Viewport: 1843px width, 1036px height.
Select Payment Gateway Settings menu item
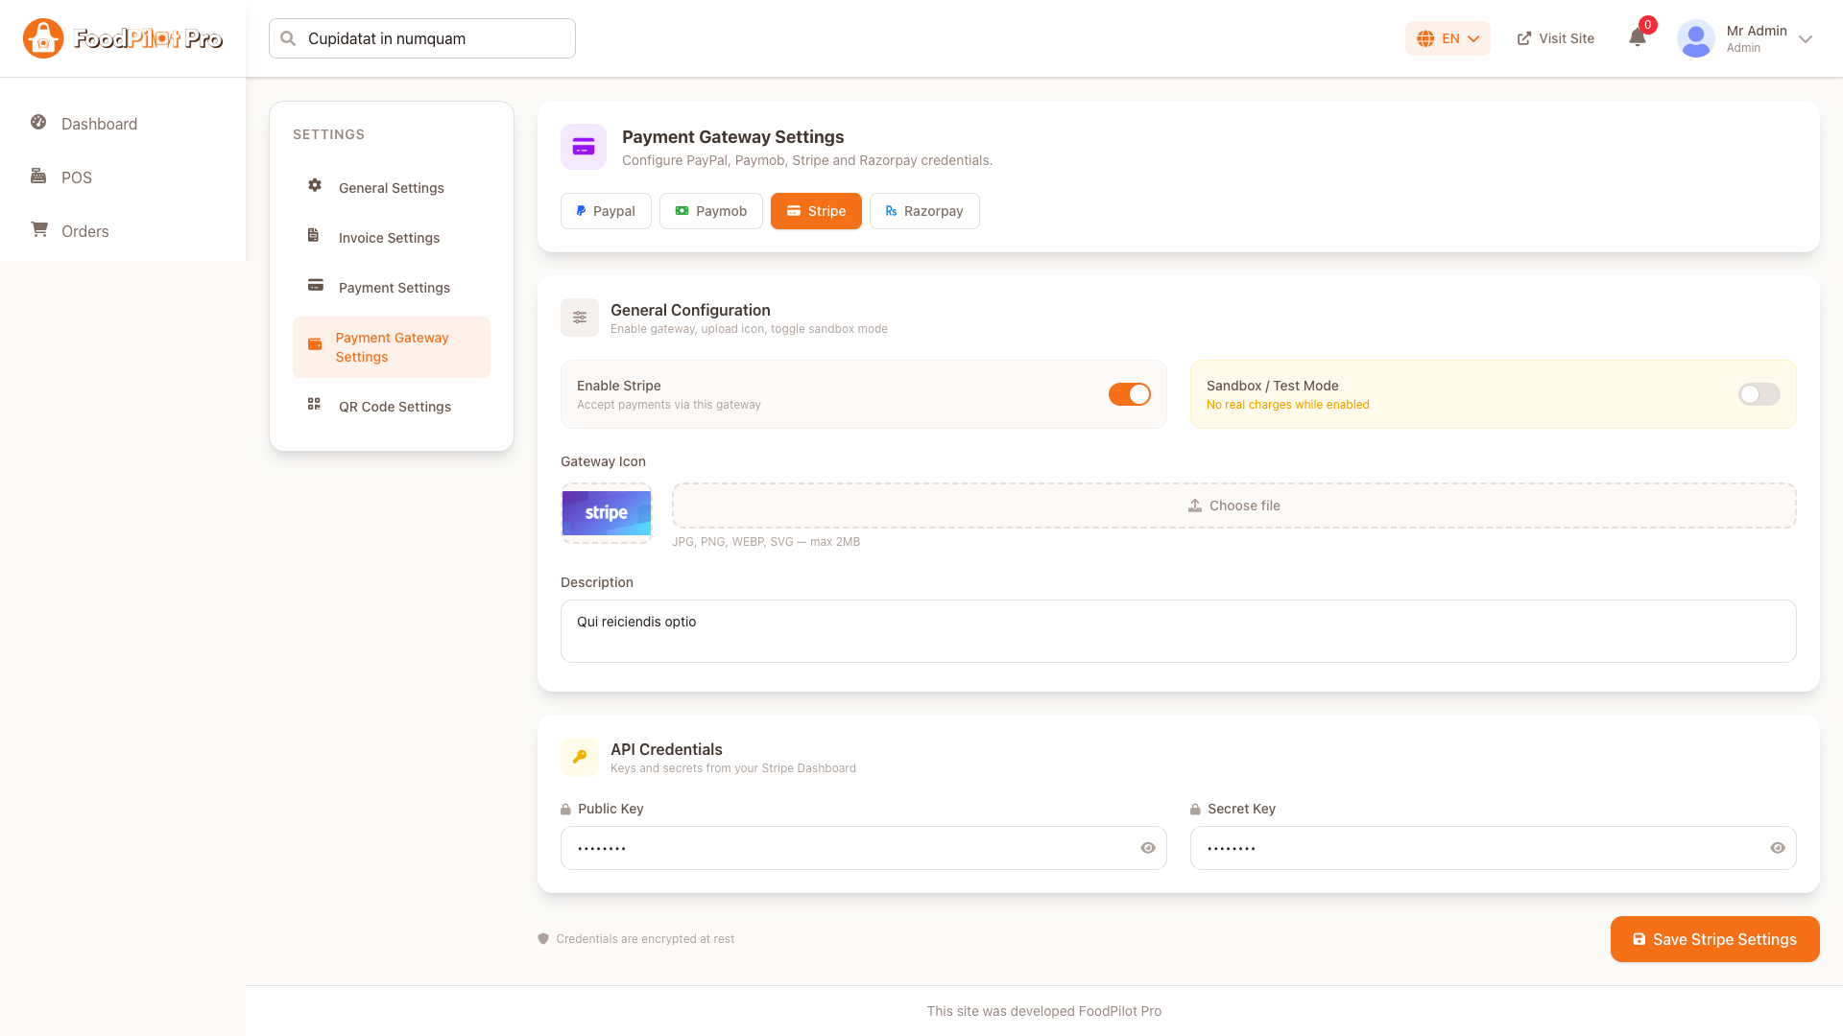pyautogui.click(x=392, y=347)
